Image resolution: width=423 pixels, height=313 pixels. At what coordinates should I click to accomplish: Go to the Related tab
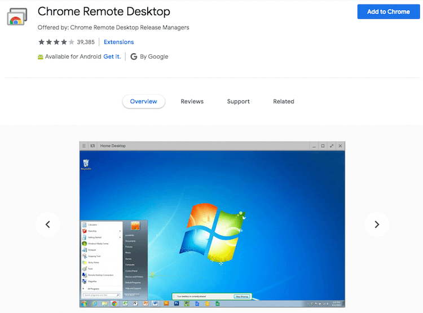pyautogui.click(x=284, y=102)
